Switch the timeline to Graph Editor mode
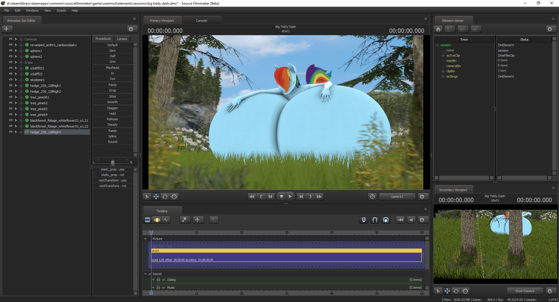The image size is (559, 302). (x=166, y=220)
